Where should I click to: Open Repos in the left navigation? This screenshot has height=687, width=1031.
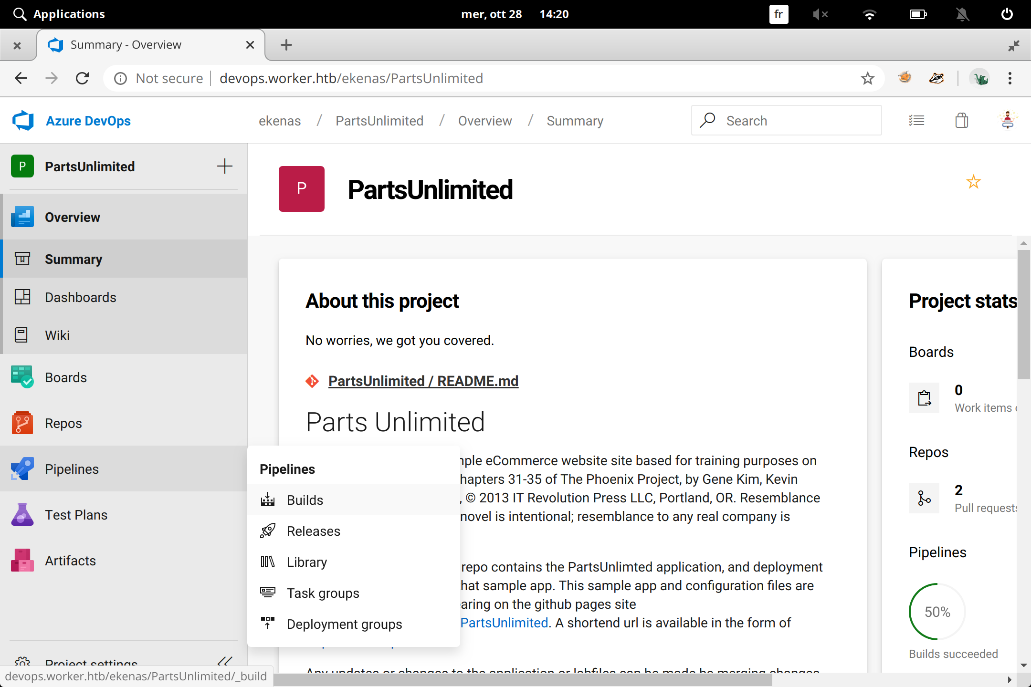pos(63,423)
